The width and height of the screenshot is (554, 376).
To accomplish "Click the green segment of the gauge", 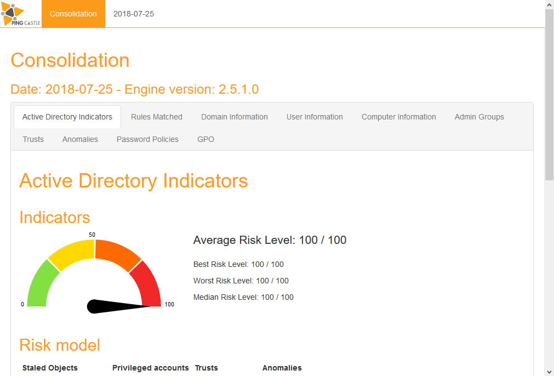I will pyautogui.click(x=41, y=285).
